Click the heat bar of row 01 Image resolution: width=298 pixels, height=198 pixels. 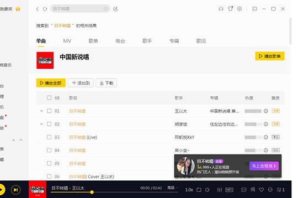click(x=253, y=111)
